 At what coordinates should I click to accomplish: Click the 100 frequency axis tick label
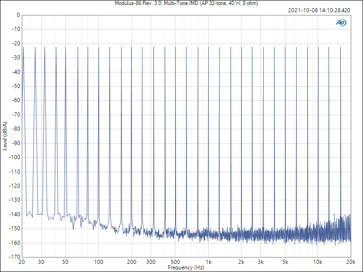coord(98,262)
